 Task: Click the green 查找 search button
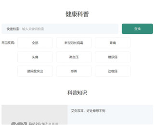pos(137,29)
